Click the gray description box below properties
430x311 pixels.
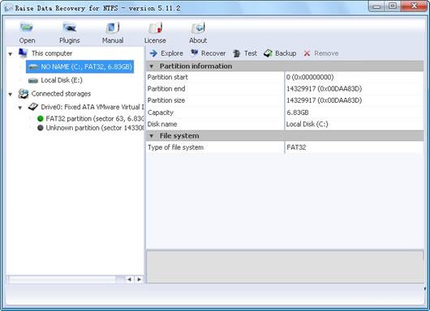[x=285, y=266]
